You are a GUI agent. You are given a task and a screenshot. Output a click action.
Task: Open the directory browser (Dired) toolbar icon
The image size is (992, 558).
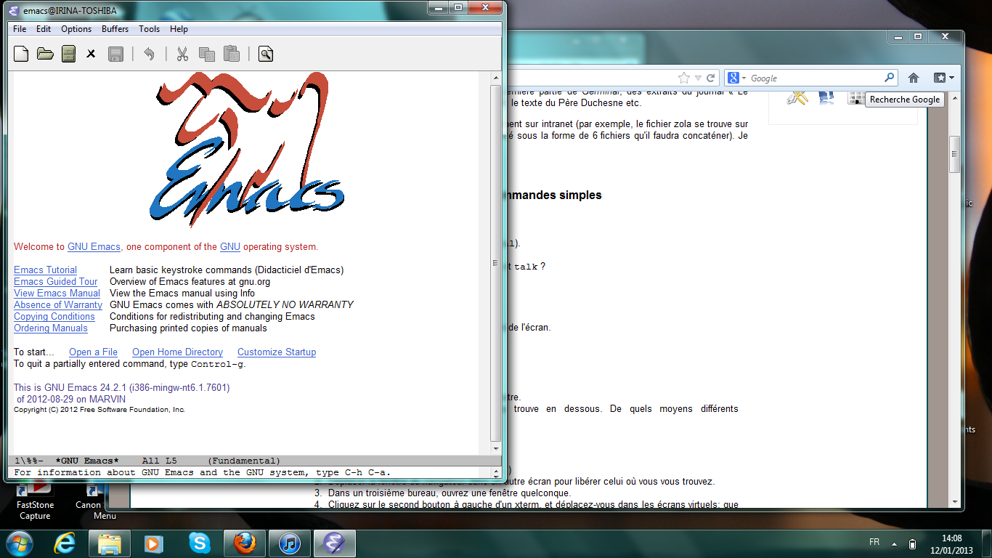68,54
